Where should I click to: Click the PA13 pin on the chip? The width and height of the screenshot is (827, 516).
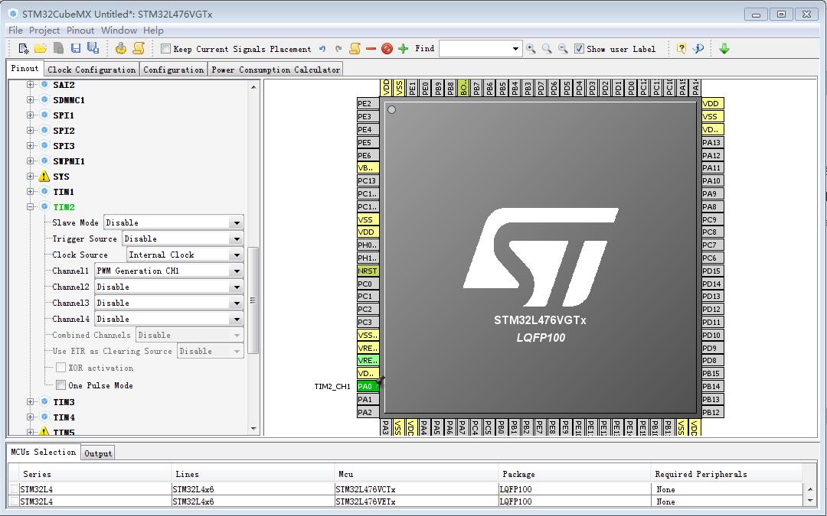point(713,142)
